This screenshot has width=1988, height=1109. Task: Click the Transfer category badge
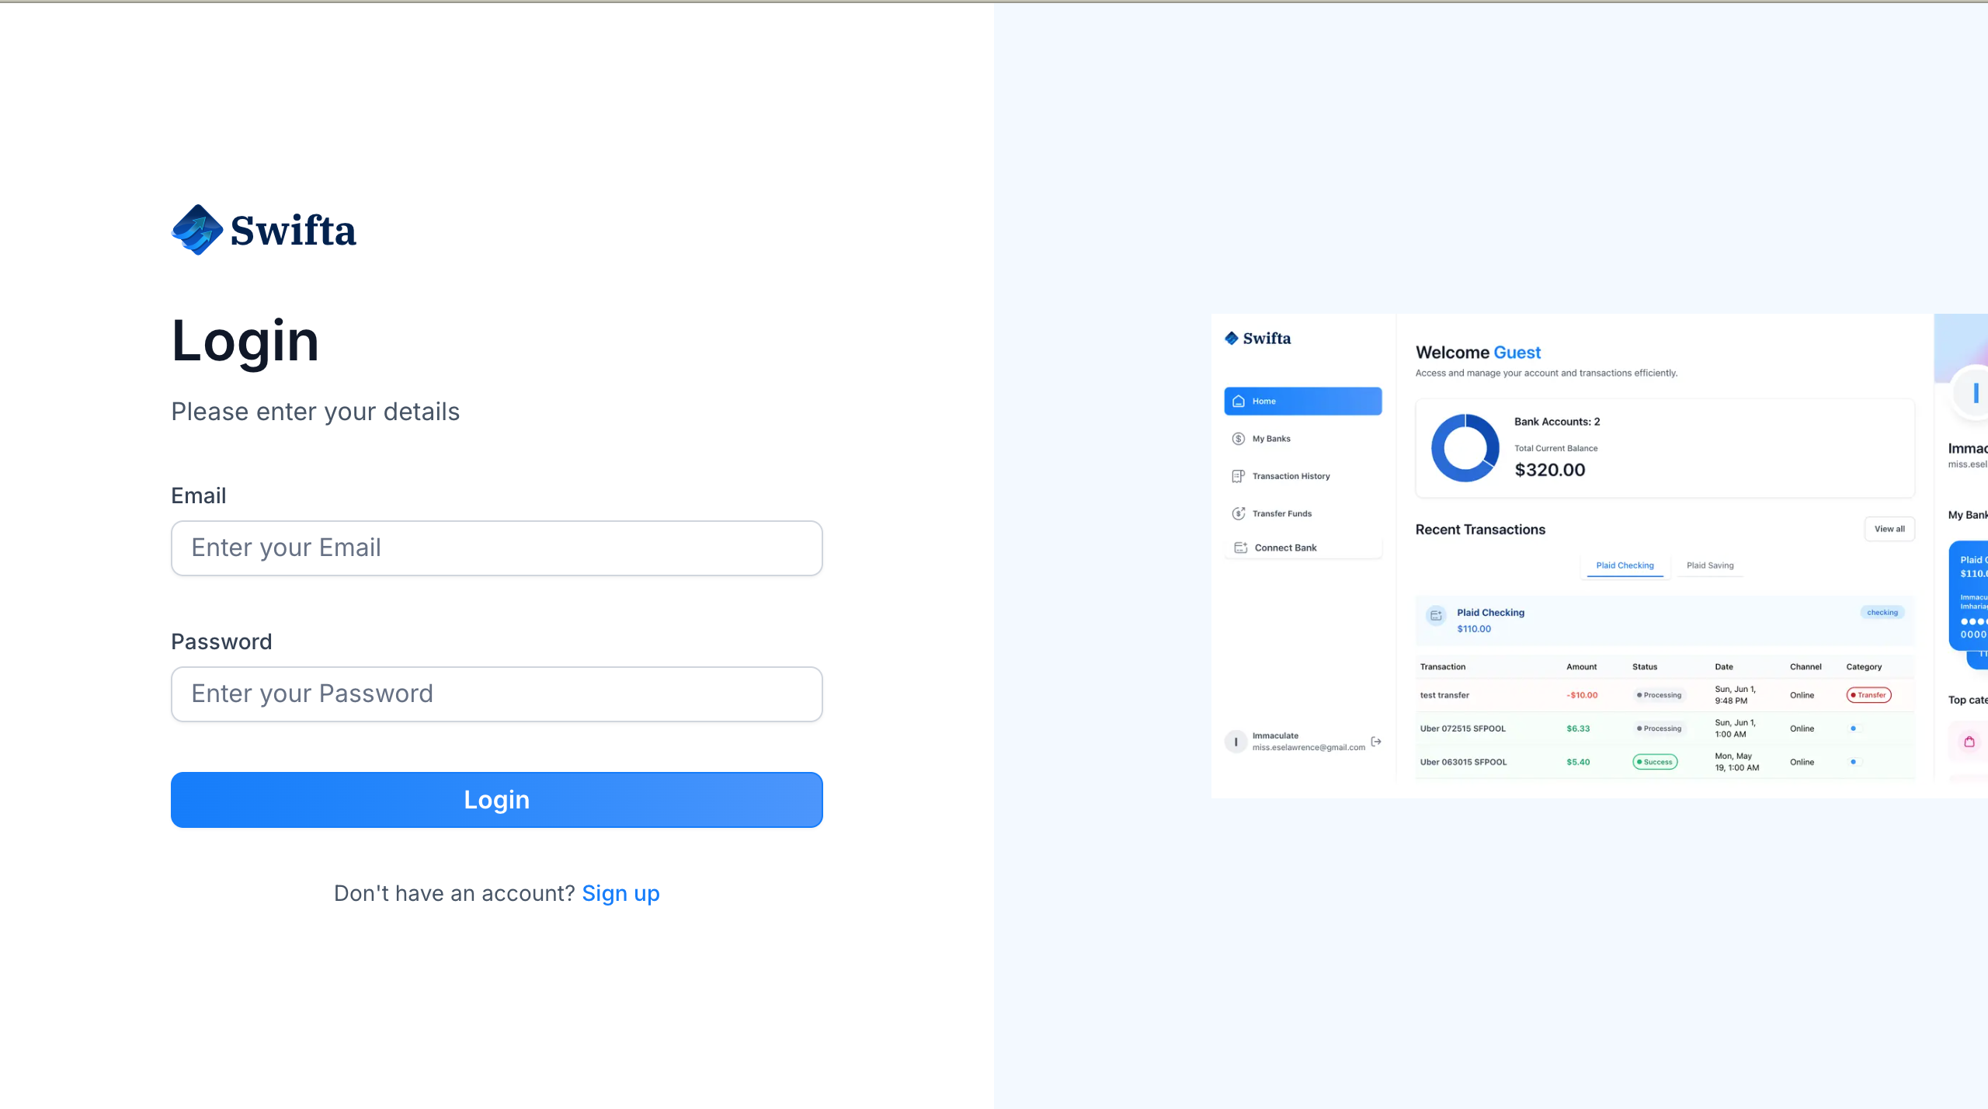[x=1868, y=695]
